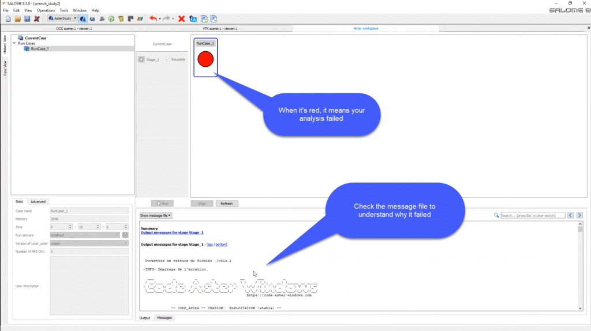The image size is (591, 331).
Task: Close the study with the toolbar X icon
Action: (36, 18)
